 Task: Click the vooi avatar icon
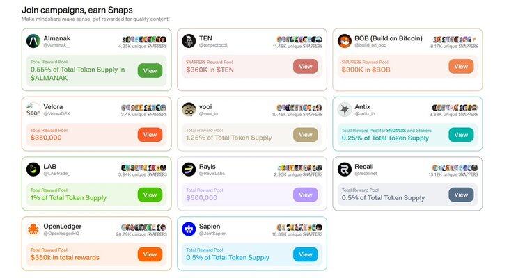tap(189, 110)
